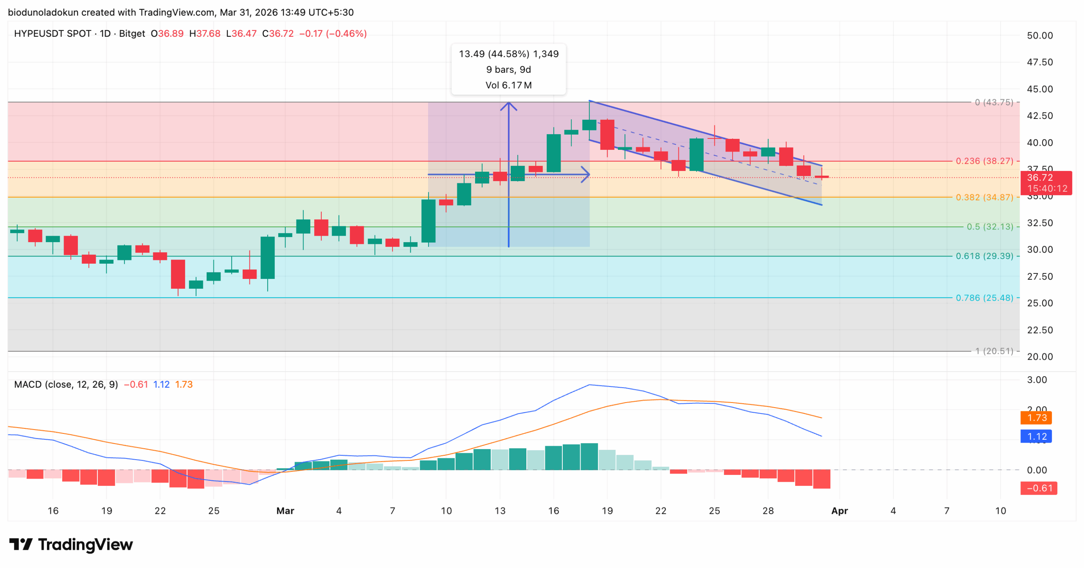This screenshot has width=1084, height=568.
Task: Click the High value H37.68
Action: [205, 33]
